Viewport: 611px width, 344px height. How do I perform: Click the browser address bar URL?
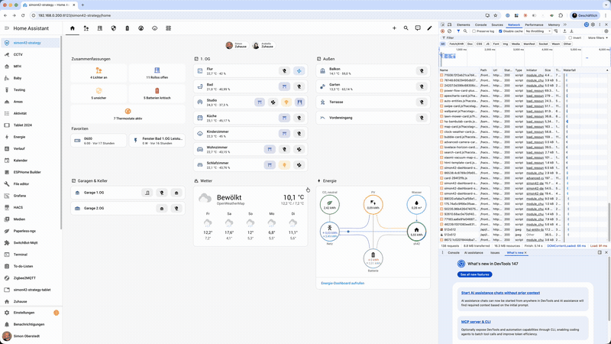[74, 15]
